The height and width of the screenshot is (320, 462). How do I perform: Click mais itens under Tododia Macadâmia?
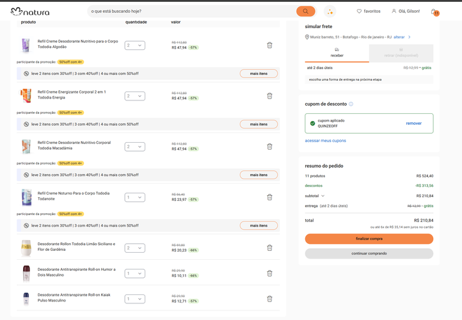tap(259, 175)
